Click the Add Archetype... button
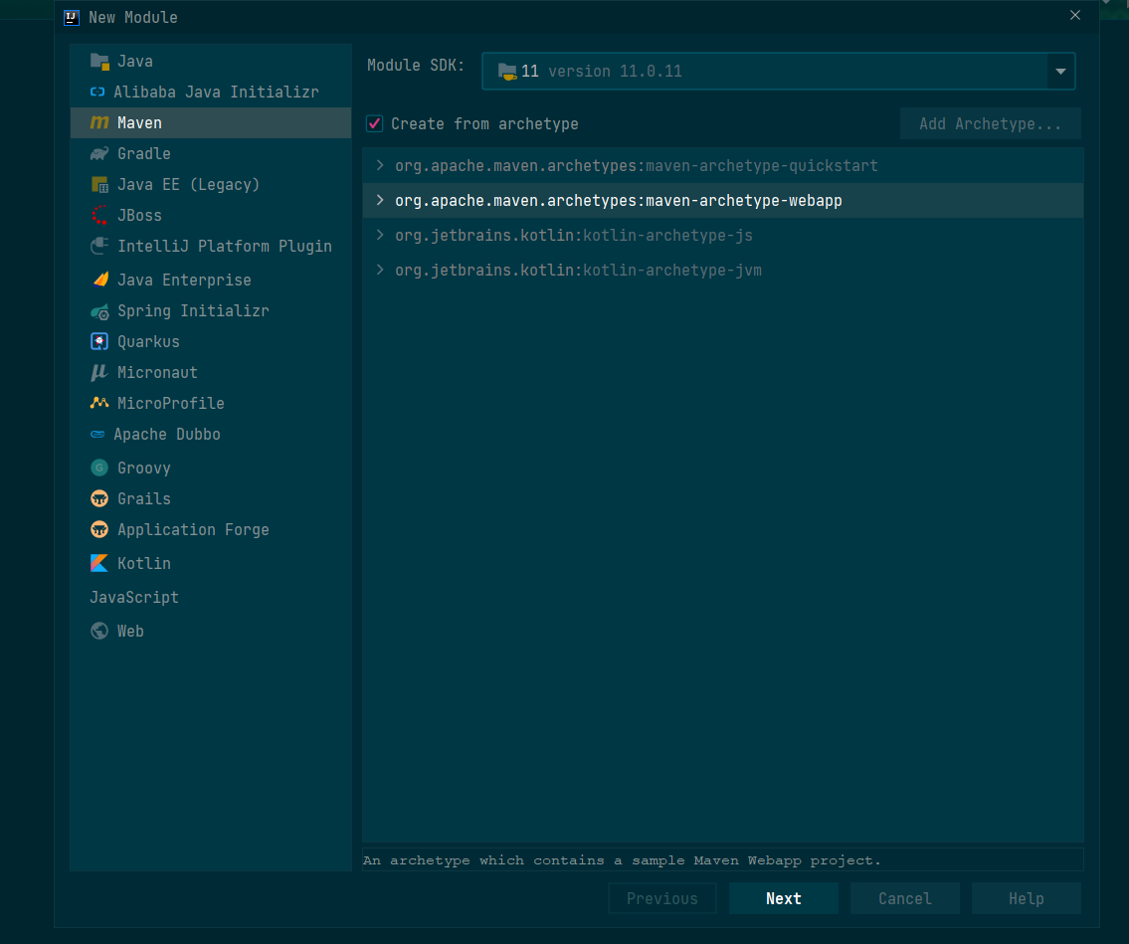This screenshot has height=944, width=1129. tap(990, 124)
